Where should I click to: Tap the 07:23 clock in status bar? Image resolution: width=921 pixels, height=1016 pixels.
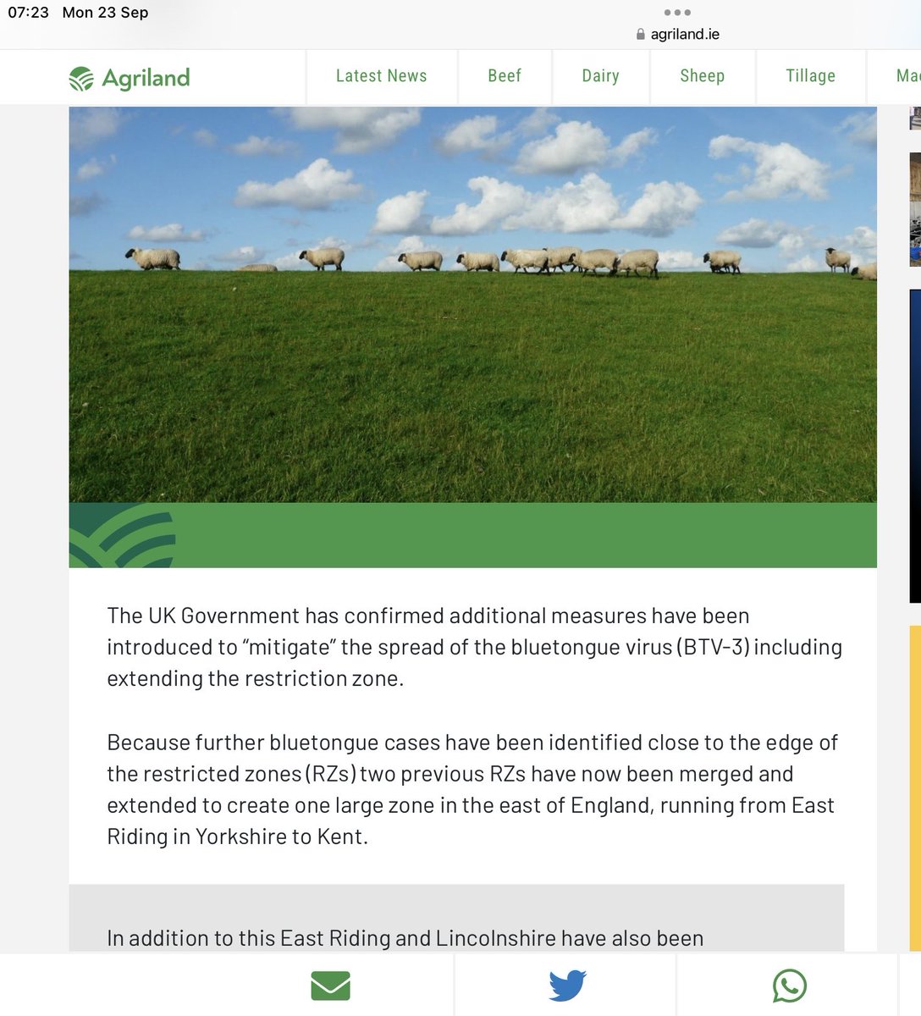coord(29,13)
